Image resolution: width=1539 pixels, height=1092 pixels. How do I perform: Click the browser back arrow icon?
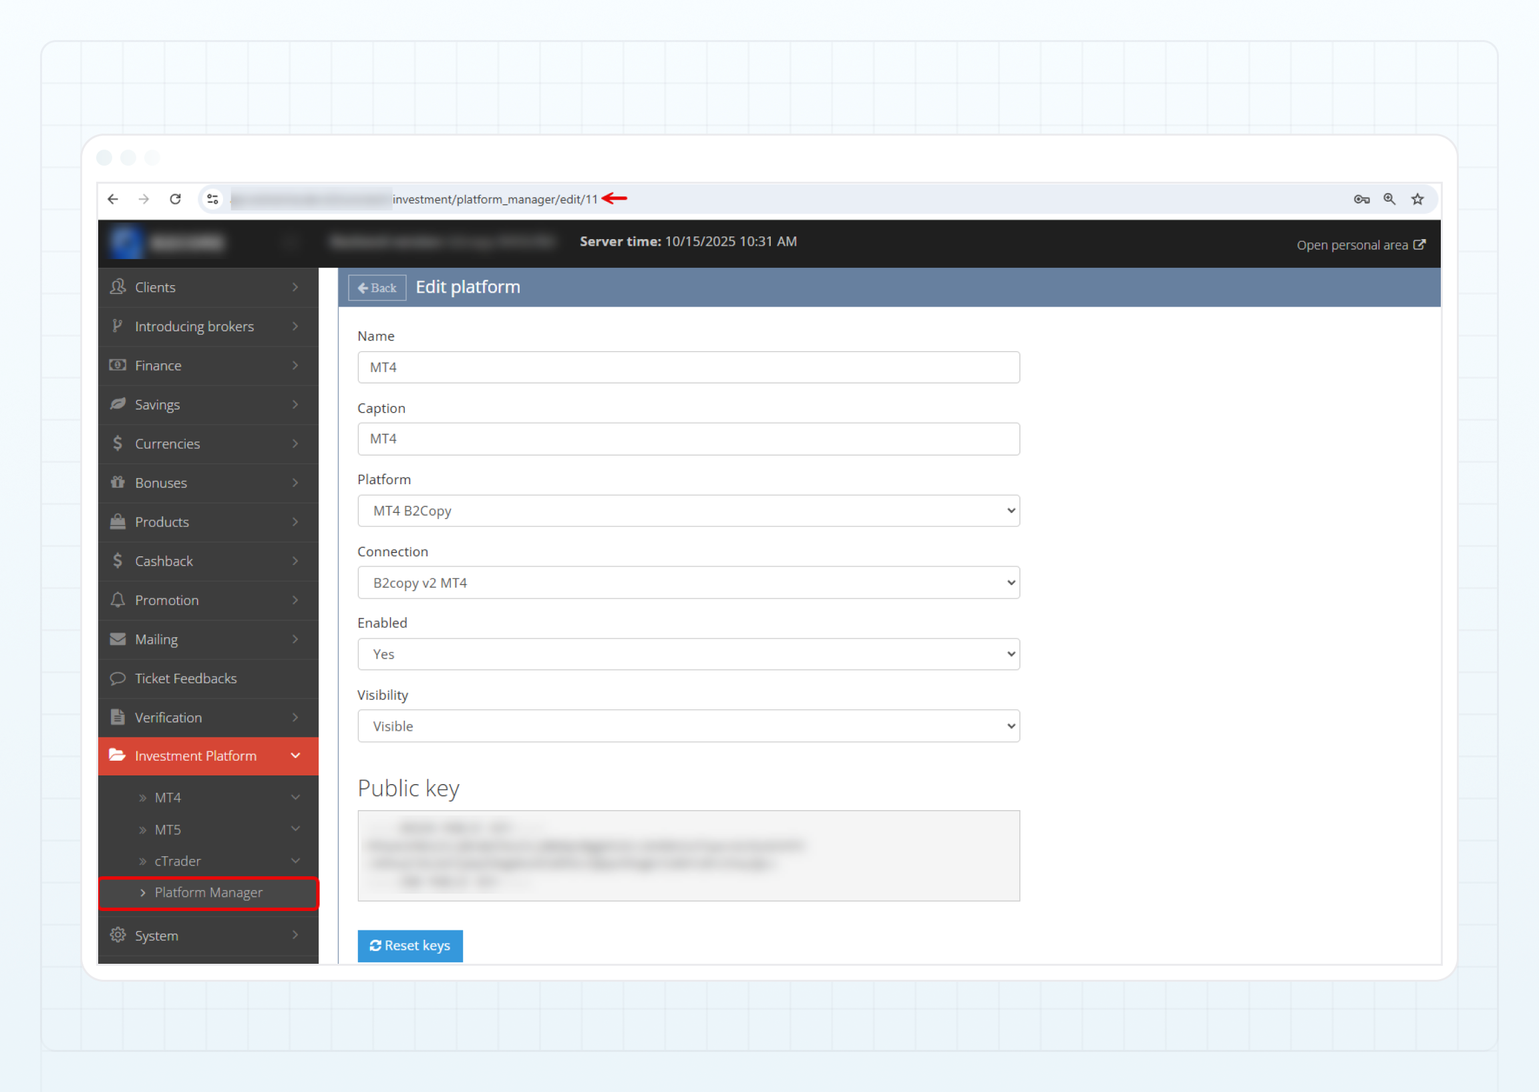113,199
